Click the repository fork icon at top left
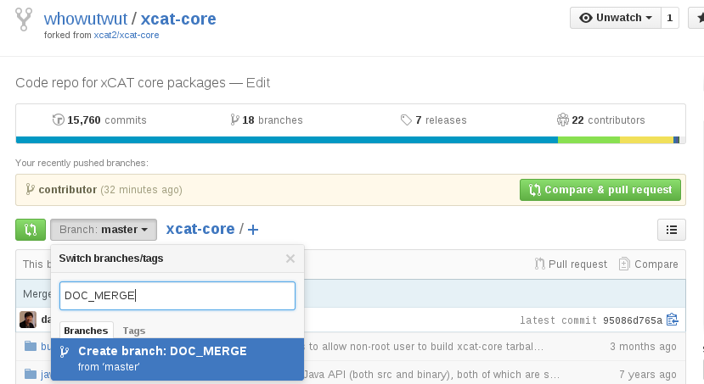This screenshot has width=704, height=384. [x=25, y=20]
